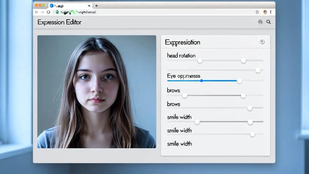Click the "Exppresiation" panel heading

(x=182, y=42)
